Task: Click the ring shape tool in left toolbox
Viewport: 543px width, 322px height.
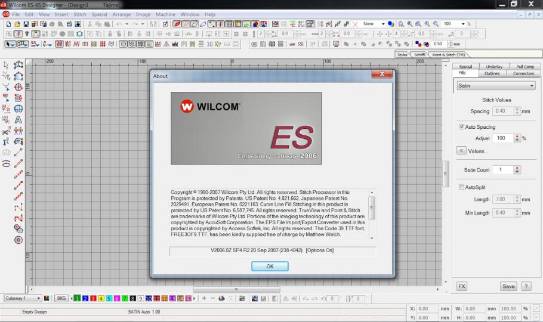Action: [x=6, y=163]
